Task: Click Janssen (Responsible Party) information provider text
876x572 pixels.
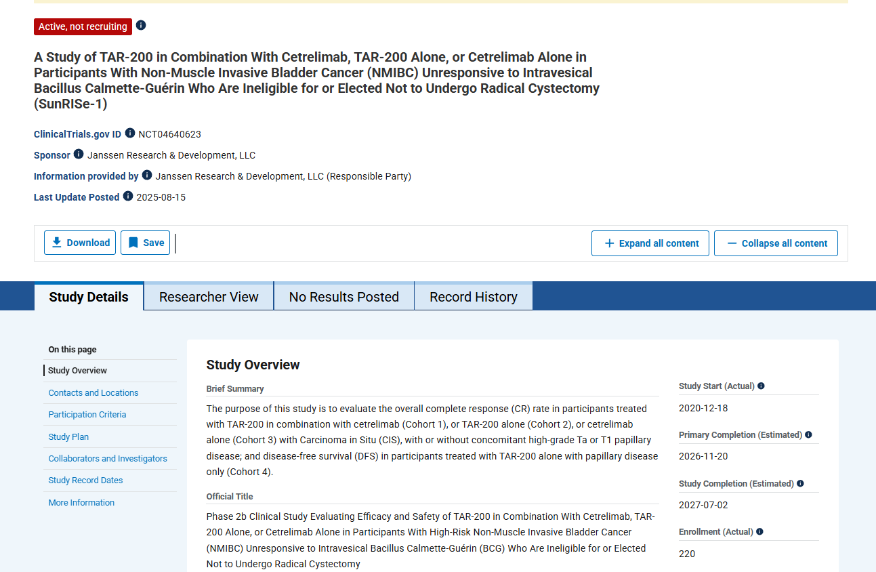Action: tap(283, 176)
